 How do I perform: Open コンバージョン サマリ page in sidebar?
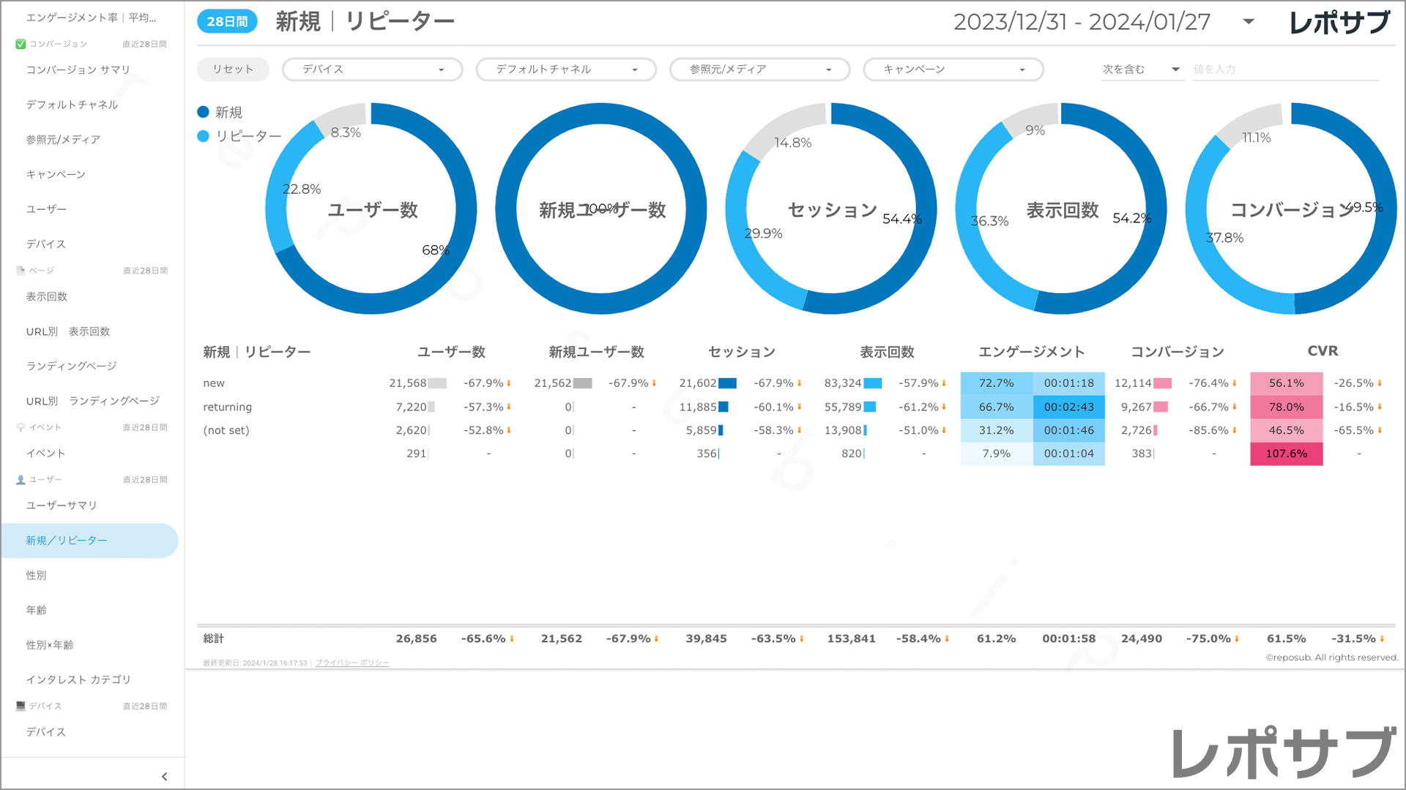coord(78,69)
